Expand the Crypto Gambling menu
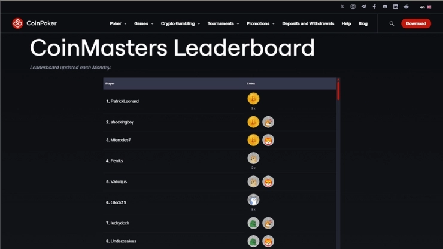 pos(181,23)
